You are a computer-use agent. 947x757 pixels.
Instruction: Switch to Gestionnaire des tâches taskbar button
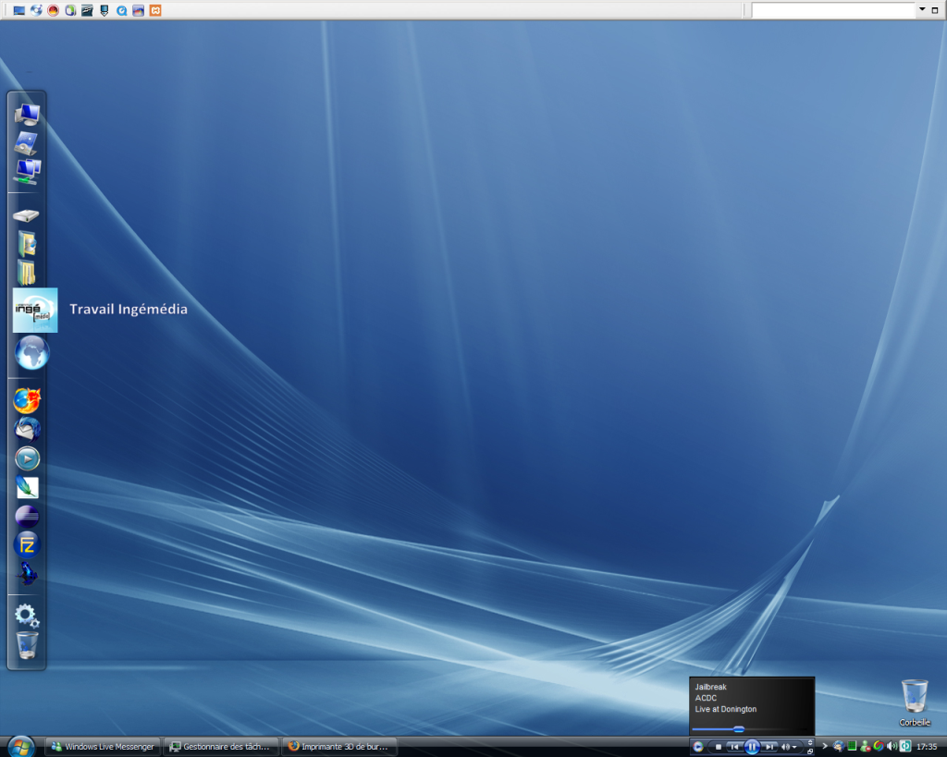[x=221, y=747]
